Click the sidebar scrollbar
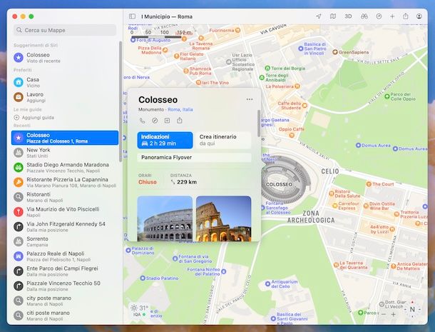Viewport: 435px width, 332px height. pyautogui.click(x=121, y=101)
